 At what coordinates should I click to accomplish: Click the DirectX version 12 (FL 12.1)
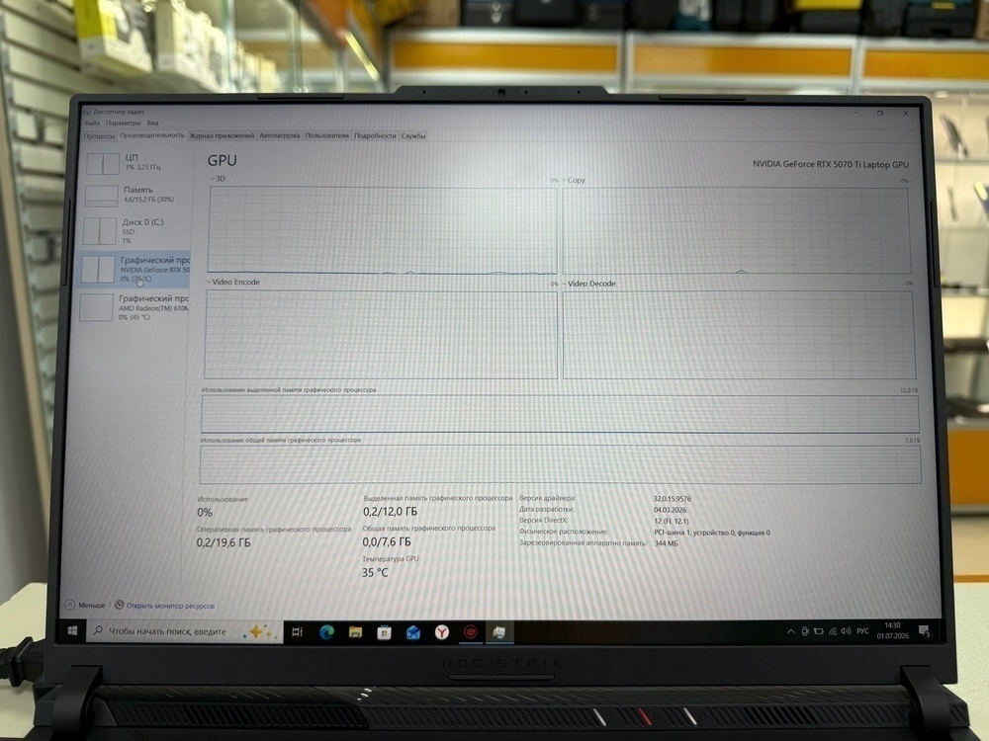(672, 521)
